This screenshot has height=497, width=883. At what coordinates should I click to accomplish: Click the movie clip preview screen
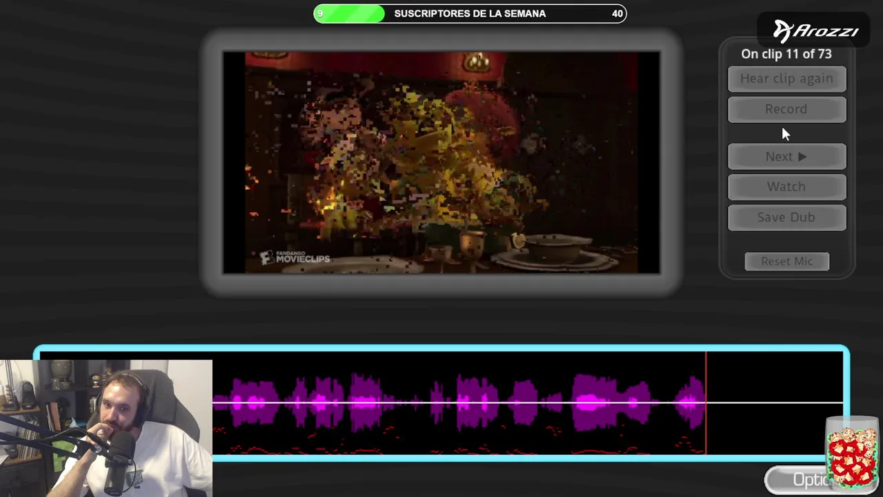click(441, 162)
